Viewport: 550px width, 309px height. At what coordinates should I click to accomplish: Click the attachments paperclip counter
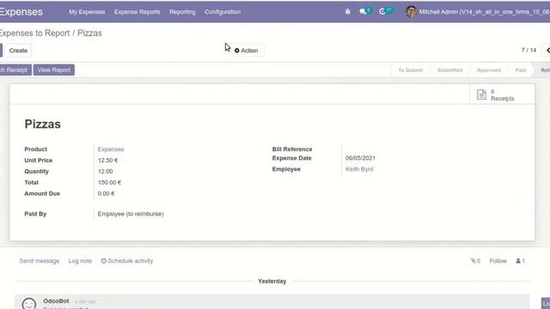tap(475, 261)
